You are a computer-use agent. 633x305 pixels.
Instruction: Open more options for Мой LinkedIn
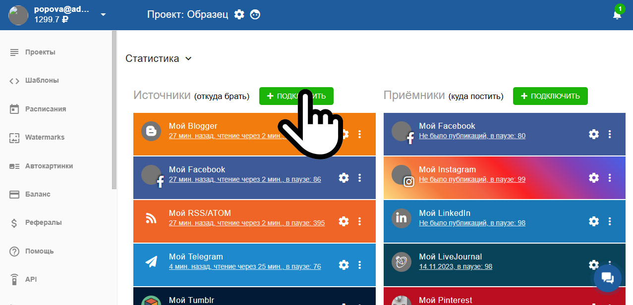point(610,221)
